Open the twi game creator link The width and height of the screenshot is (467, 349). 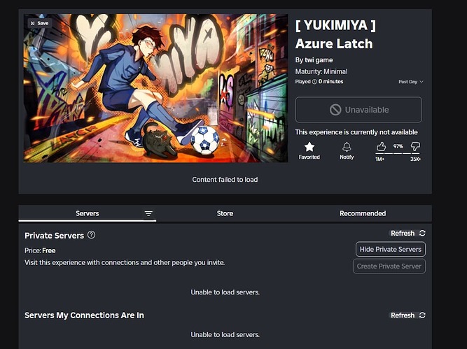click(319, 60)
